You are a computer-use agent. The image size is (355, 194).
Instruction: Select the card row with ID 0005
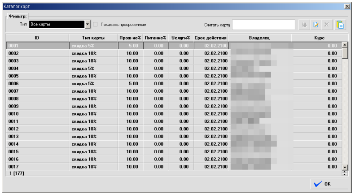point(38,76)
